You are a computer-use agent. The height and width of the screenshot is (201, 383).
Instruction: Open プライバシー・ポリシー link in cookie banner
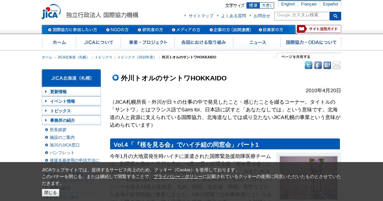(178, 176)
